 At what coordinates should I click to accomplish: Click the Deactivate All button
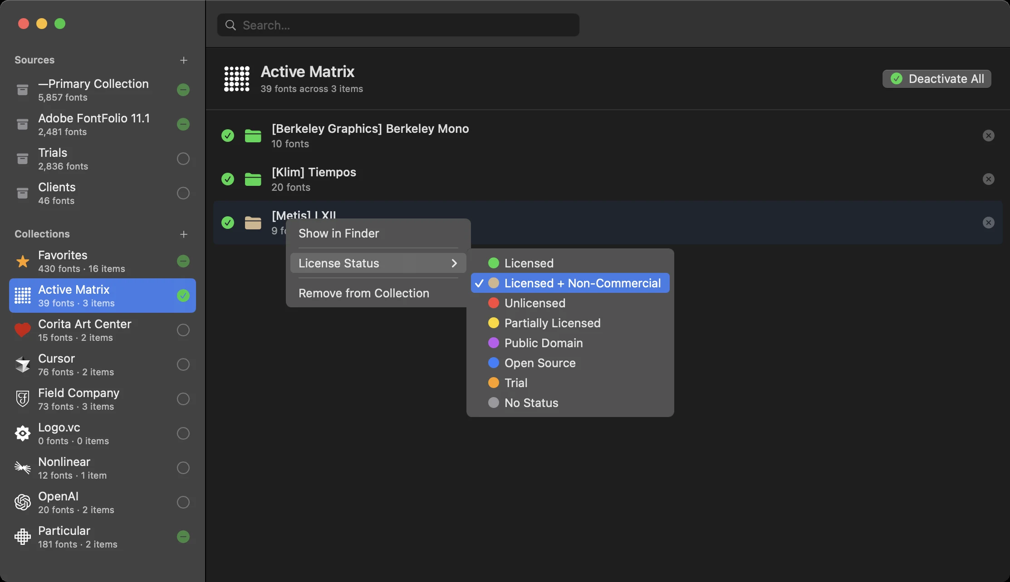coord(936,79)
